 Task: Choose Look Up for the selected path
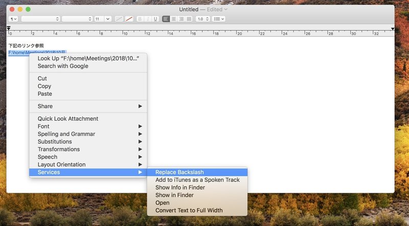88,58
